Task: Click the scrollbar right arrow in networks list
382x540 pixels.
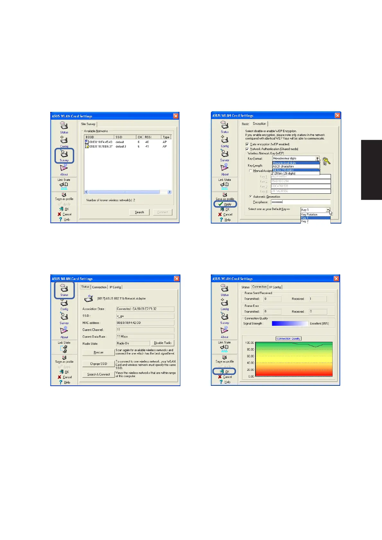Action: click(169, 192)
